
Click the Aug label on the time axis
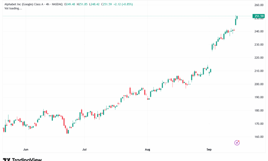tap(147, 150)
